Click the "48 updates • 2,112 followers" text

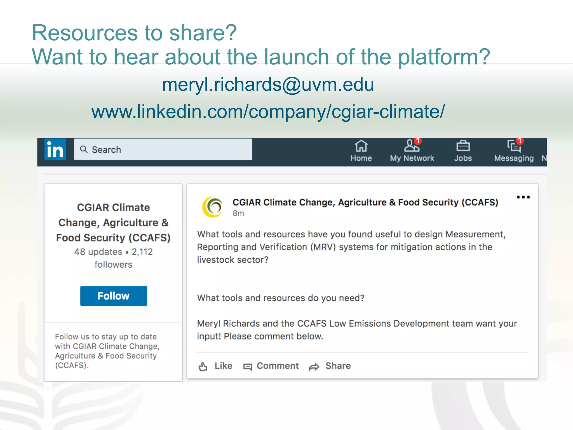coord(113,258)
